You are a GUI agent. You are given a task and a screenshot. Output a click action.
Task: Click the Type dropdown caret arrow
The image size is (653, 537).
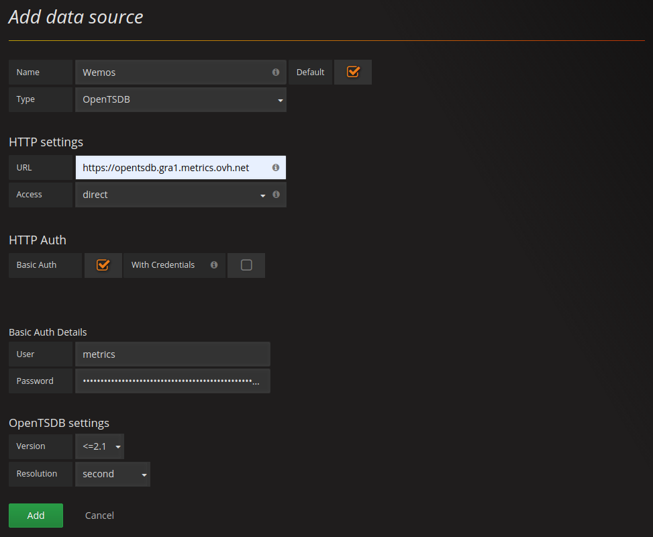280,99
